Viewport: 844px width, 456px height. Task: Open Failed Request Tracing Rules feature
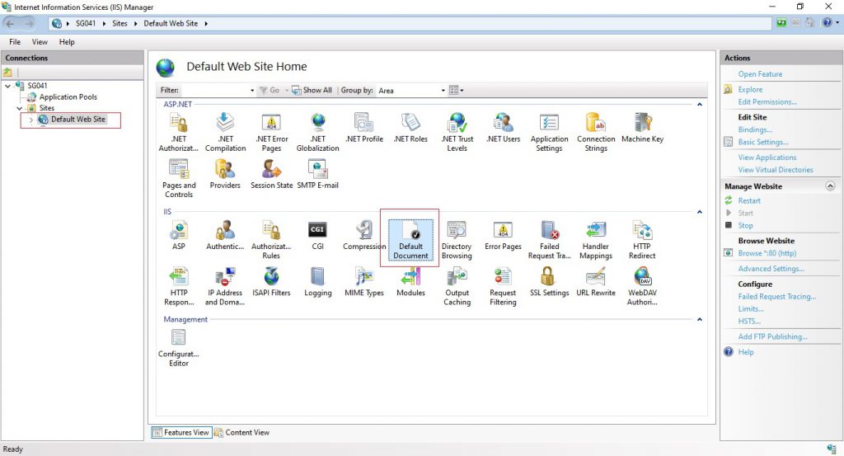549,240
